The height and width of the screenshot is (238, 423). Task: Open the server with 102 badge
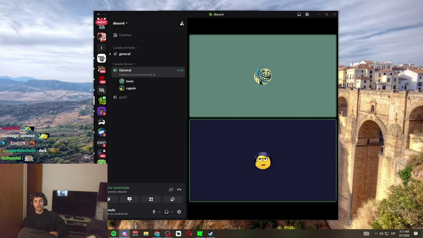tap(102, 80)
